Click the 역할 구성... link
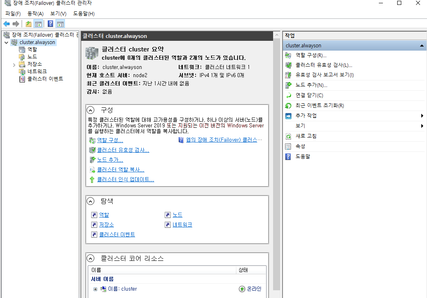The width and height of the screenshot is (427, 298). [110, 140]
